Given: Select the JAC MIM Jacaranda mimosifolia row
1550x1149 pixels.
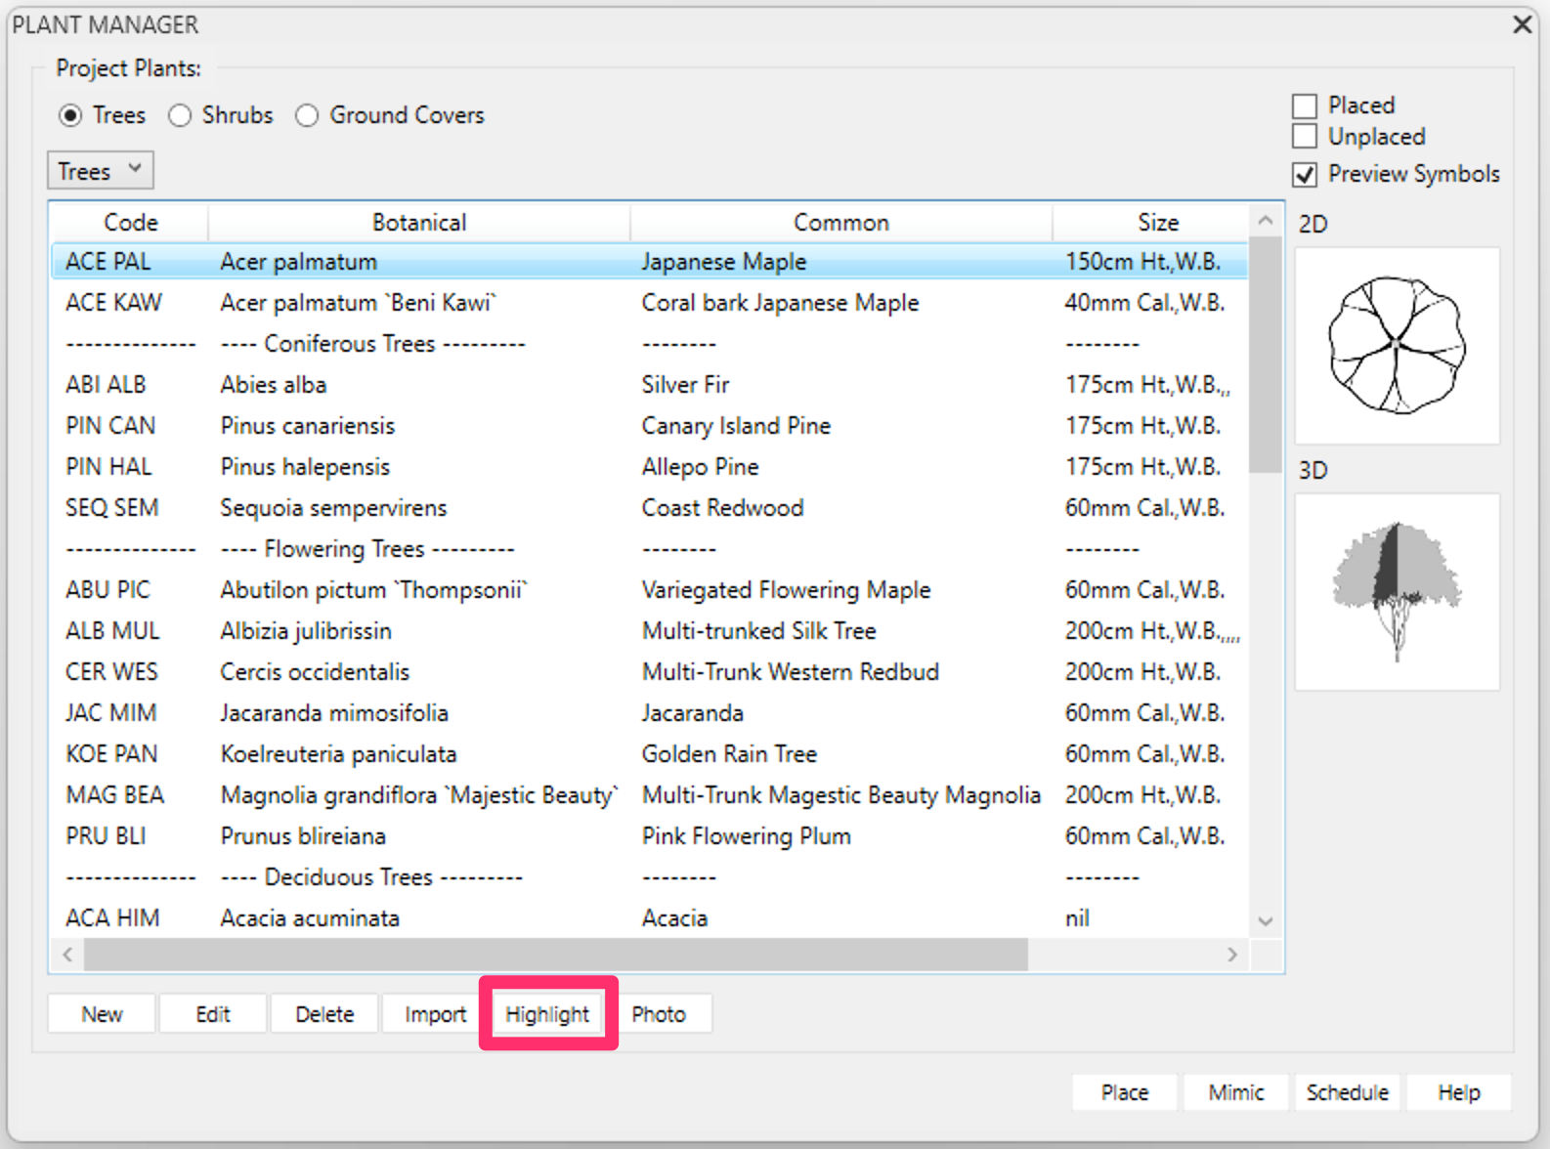Looking at the screenshot, I should tap(649, 713).
